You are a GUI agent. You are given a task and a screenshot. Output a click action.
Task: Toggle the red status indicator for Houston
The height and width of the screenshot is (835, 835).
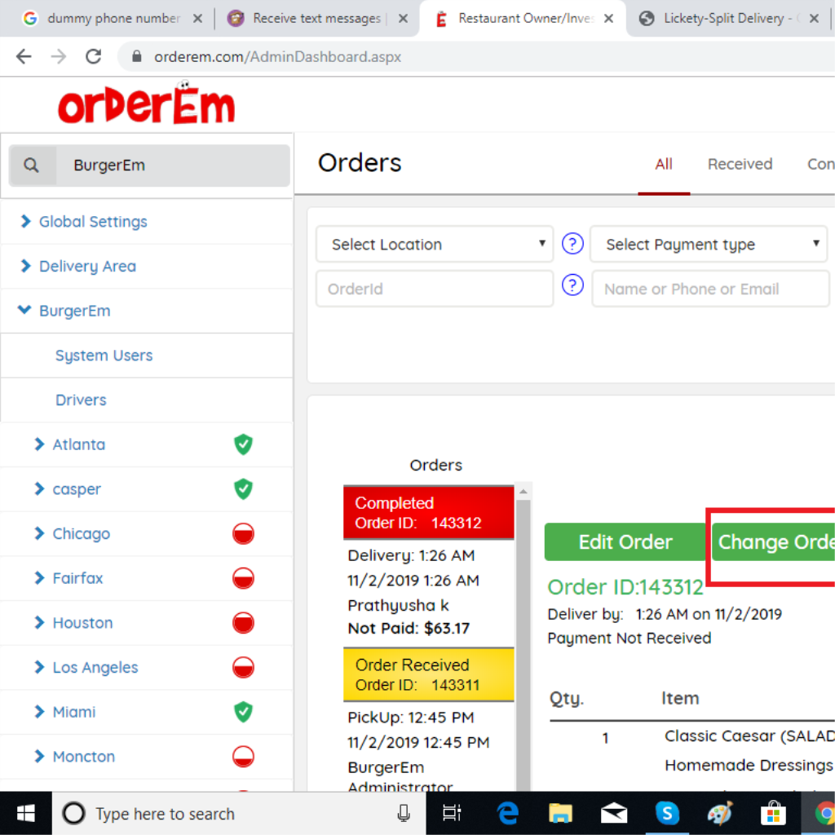coord(243,623)
